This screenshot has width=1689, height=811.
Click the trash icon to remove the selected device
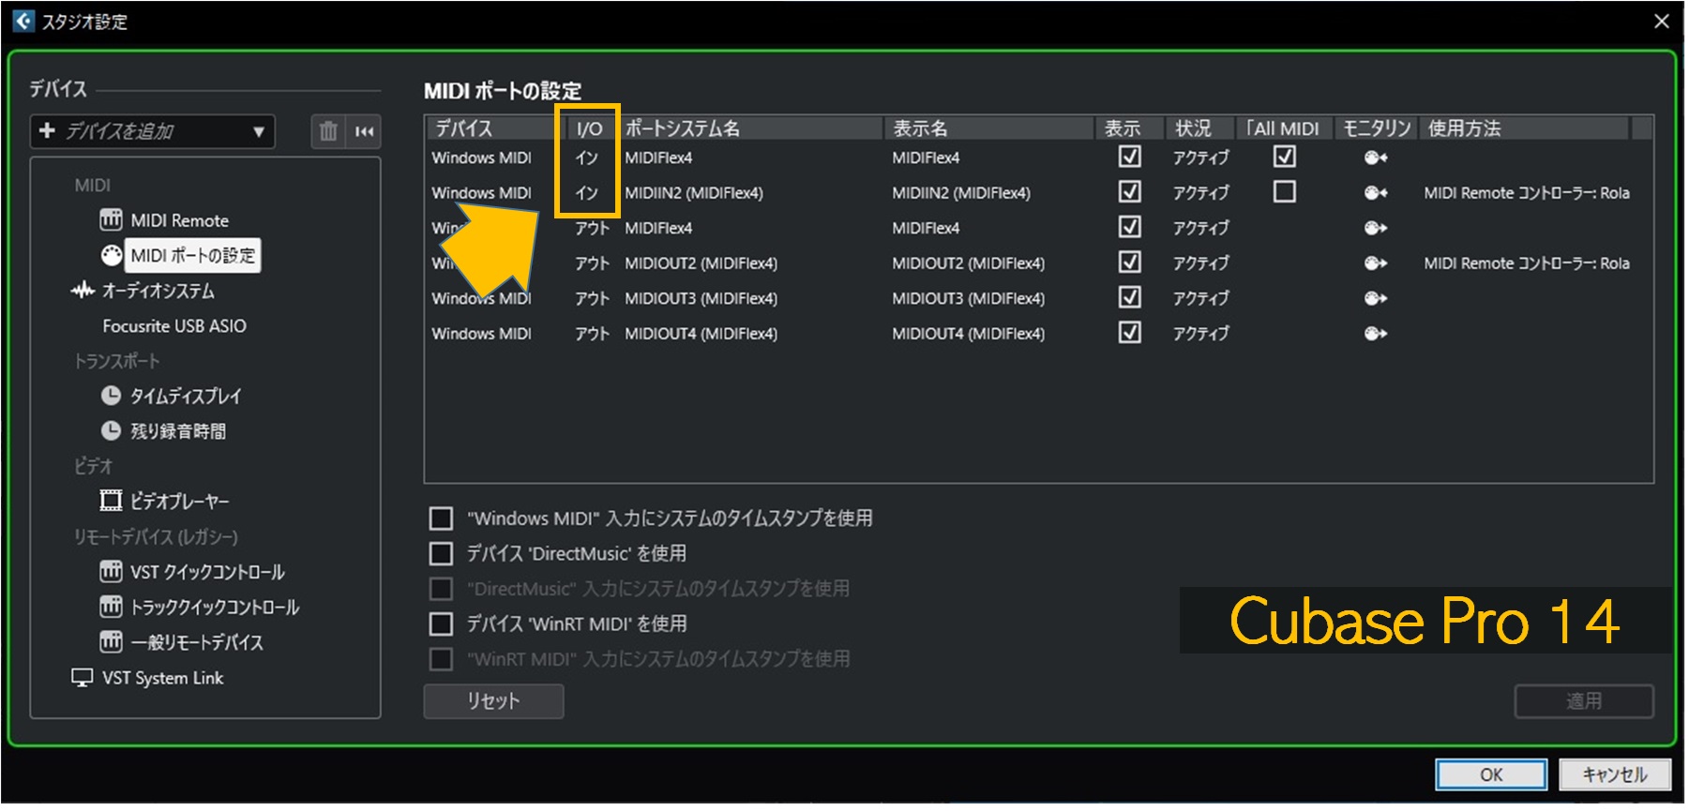pos(327,131)
